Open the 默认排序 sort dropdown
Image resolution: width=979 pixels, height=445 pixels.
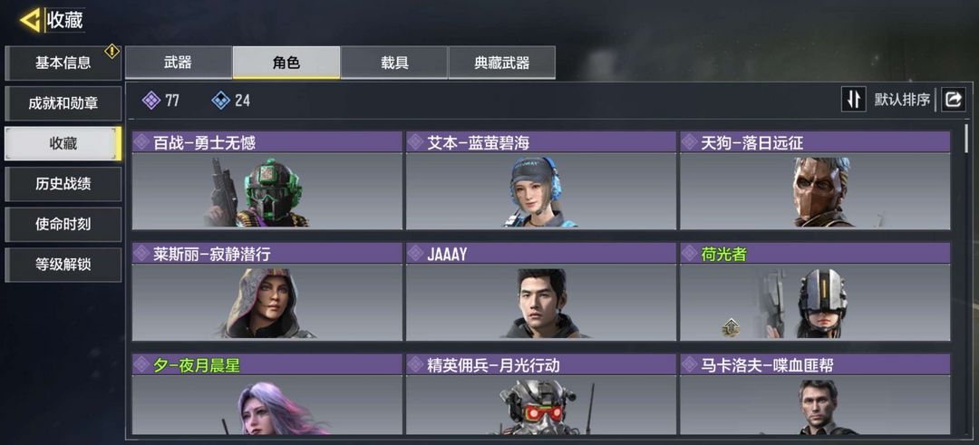(902, 99)
